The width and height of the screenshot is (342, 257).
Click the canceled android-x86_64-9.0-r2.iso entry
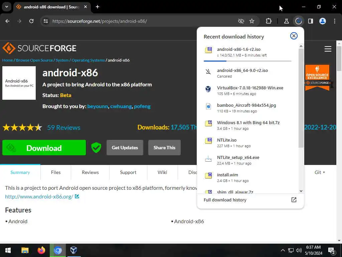click(247, 73)
